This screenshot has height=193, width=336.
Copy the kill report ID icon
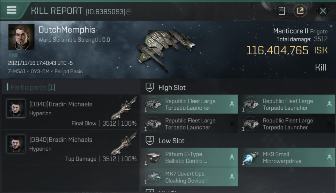[129, 11]
